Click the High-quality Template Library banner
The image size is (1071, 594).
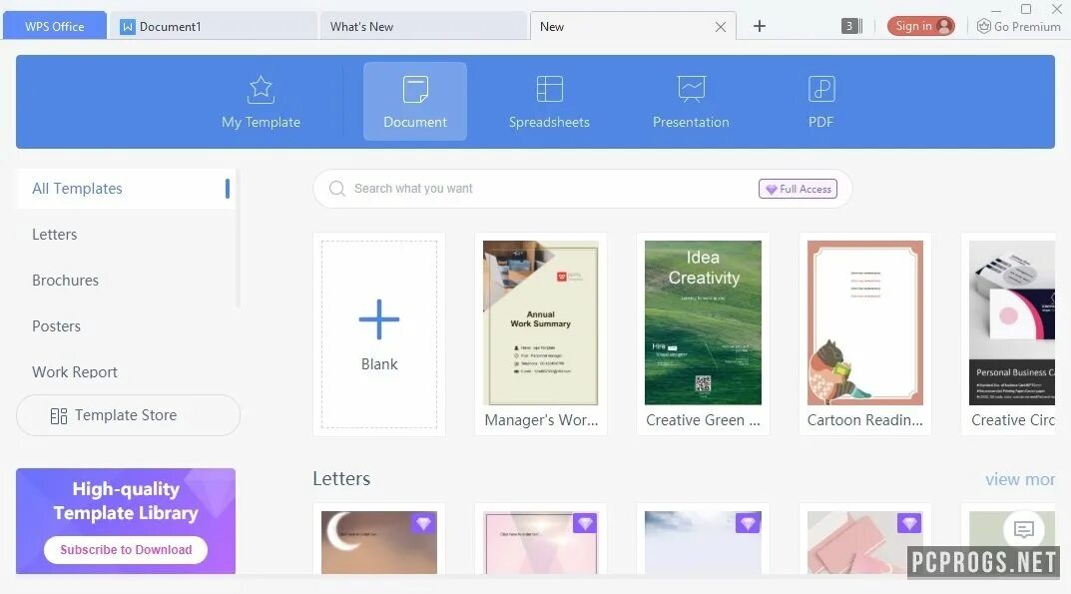(126, 521)
